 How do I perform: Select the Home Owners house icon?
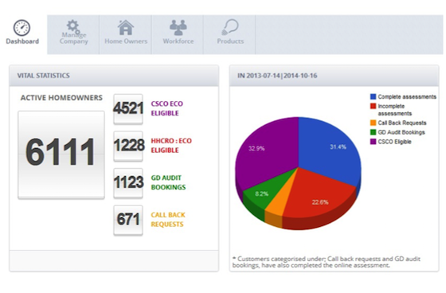(x=126, y=28)
